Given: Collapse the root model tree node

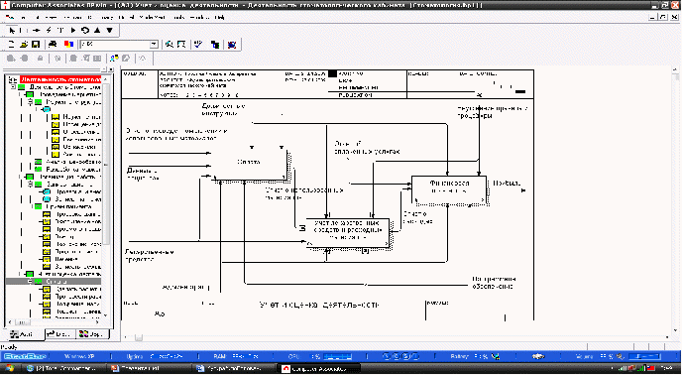Looking at the screenshot, I should pos(14,87).
